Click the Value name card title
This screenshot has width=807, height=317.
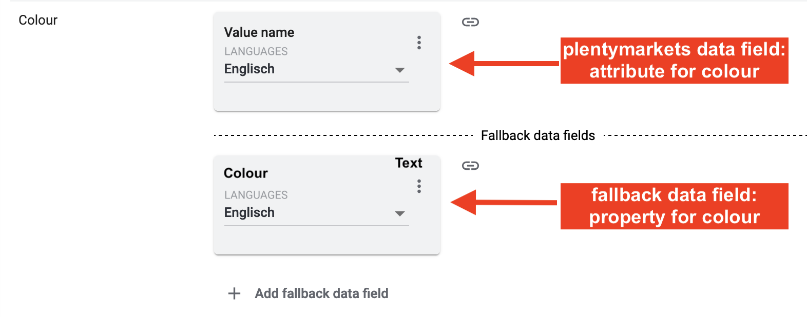tap(259, 32)
